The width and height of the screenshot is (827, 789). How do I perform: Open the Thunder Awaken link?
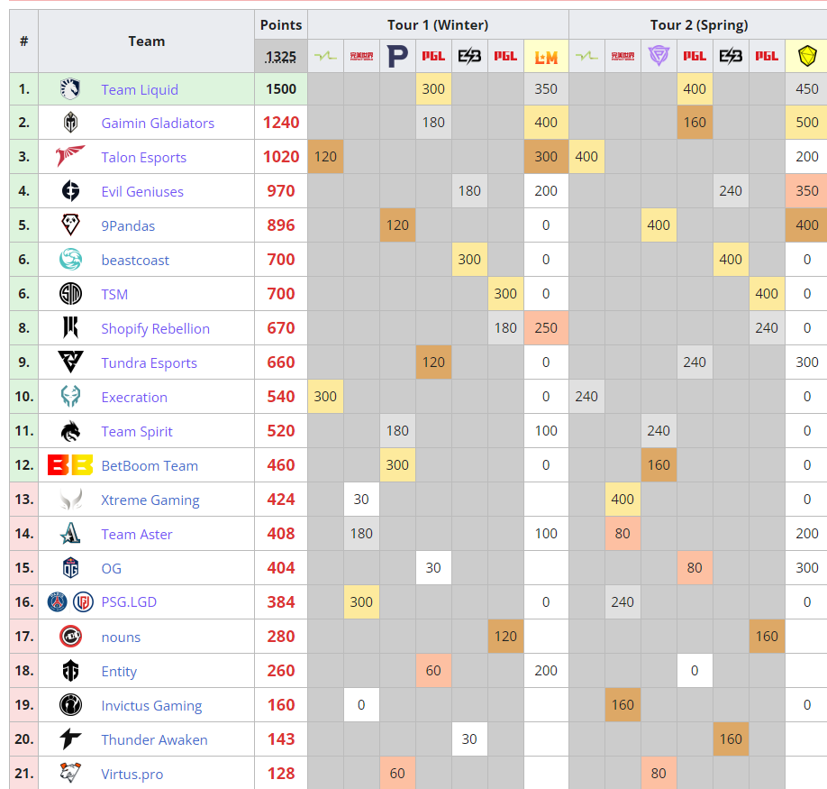155,740
